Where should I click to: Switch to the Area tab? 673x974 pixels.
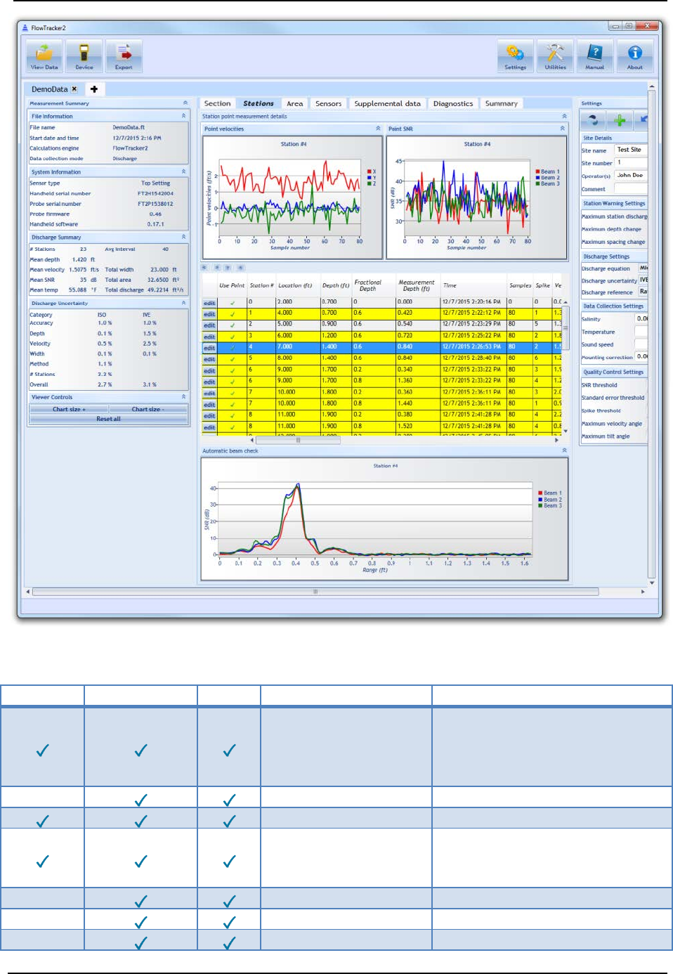pos(295,103)
